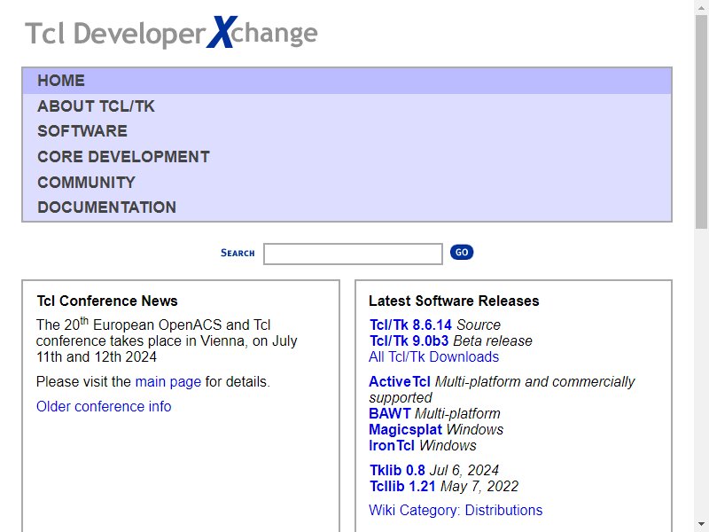Viewport: 709px width, 532px height.
Task: Click the vertical scrollbar thumb
Action: 701,122
